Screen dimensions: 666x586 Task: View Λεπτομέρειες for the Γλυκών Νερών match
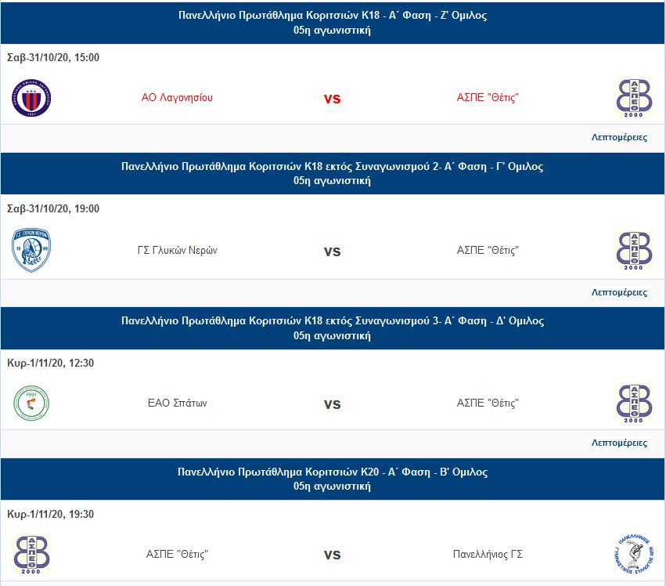pyautogui.click(x=619, y=292)
